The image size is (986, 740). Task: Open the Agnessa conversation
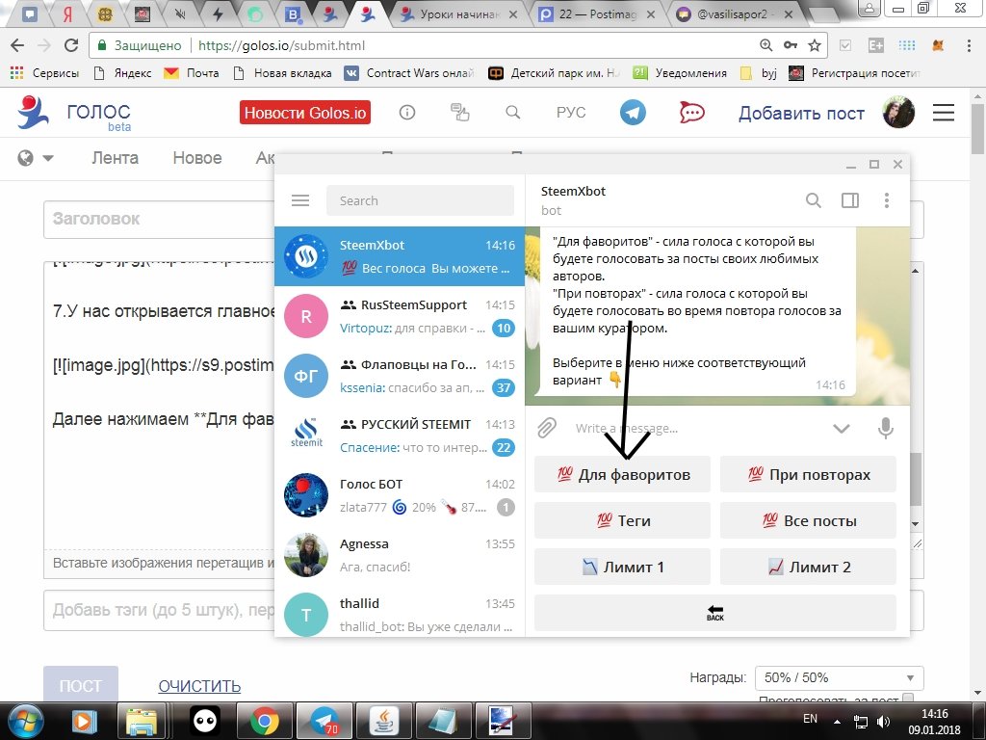tap(400, 555)
